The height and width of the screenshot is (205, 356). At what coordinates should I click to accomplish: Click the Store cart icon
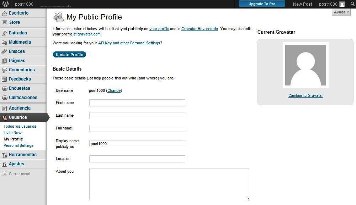click(x=4, y=22)
